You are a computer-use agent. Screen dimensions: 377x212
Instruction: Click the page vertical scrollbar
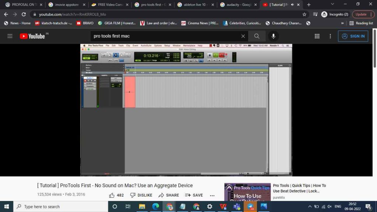pos(374,48)
